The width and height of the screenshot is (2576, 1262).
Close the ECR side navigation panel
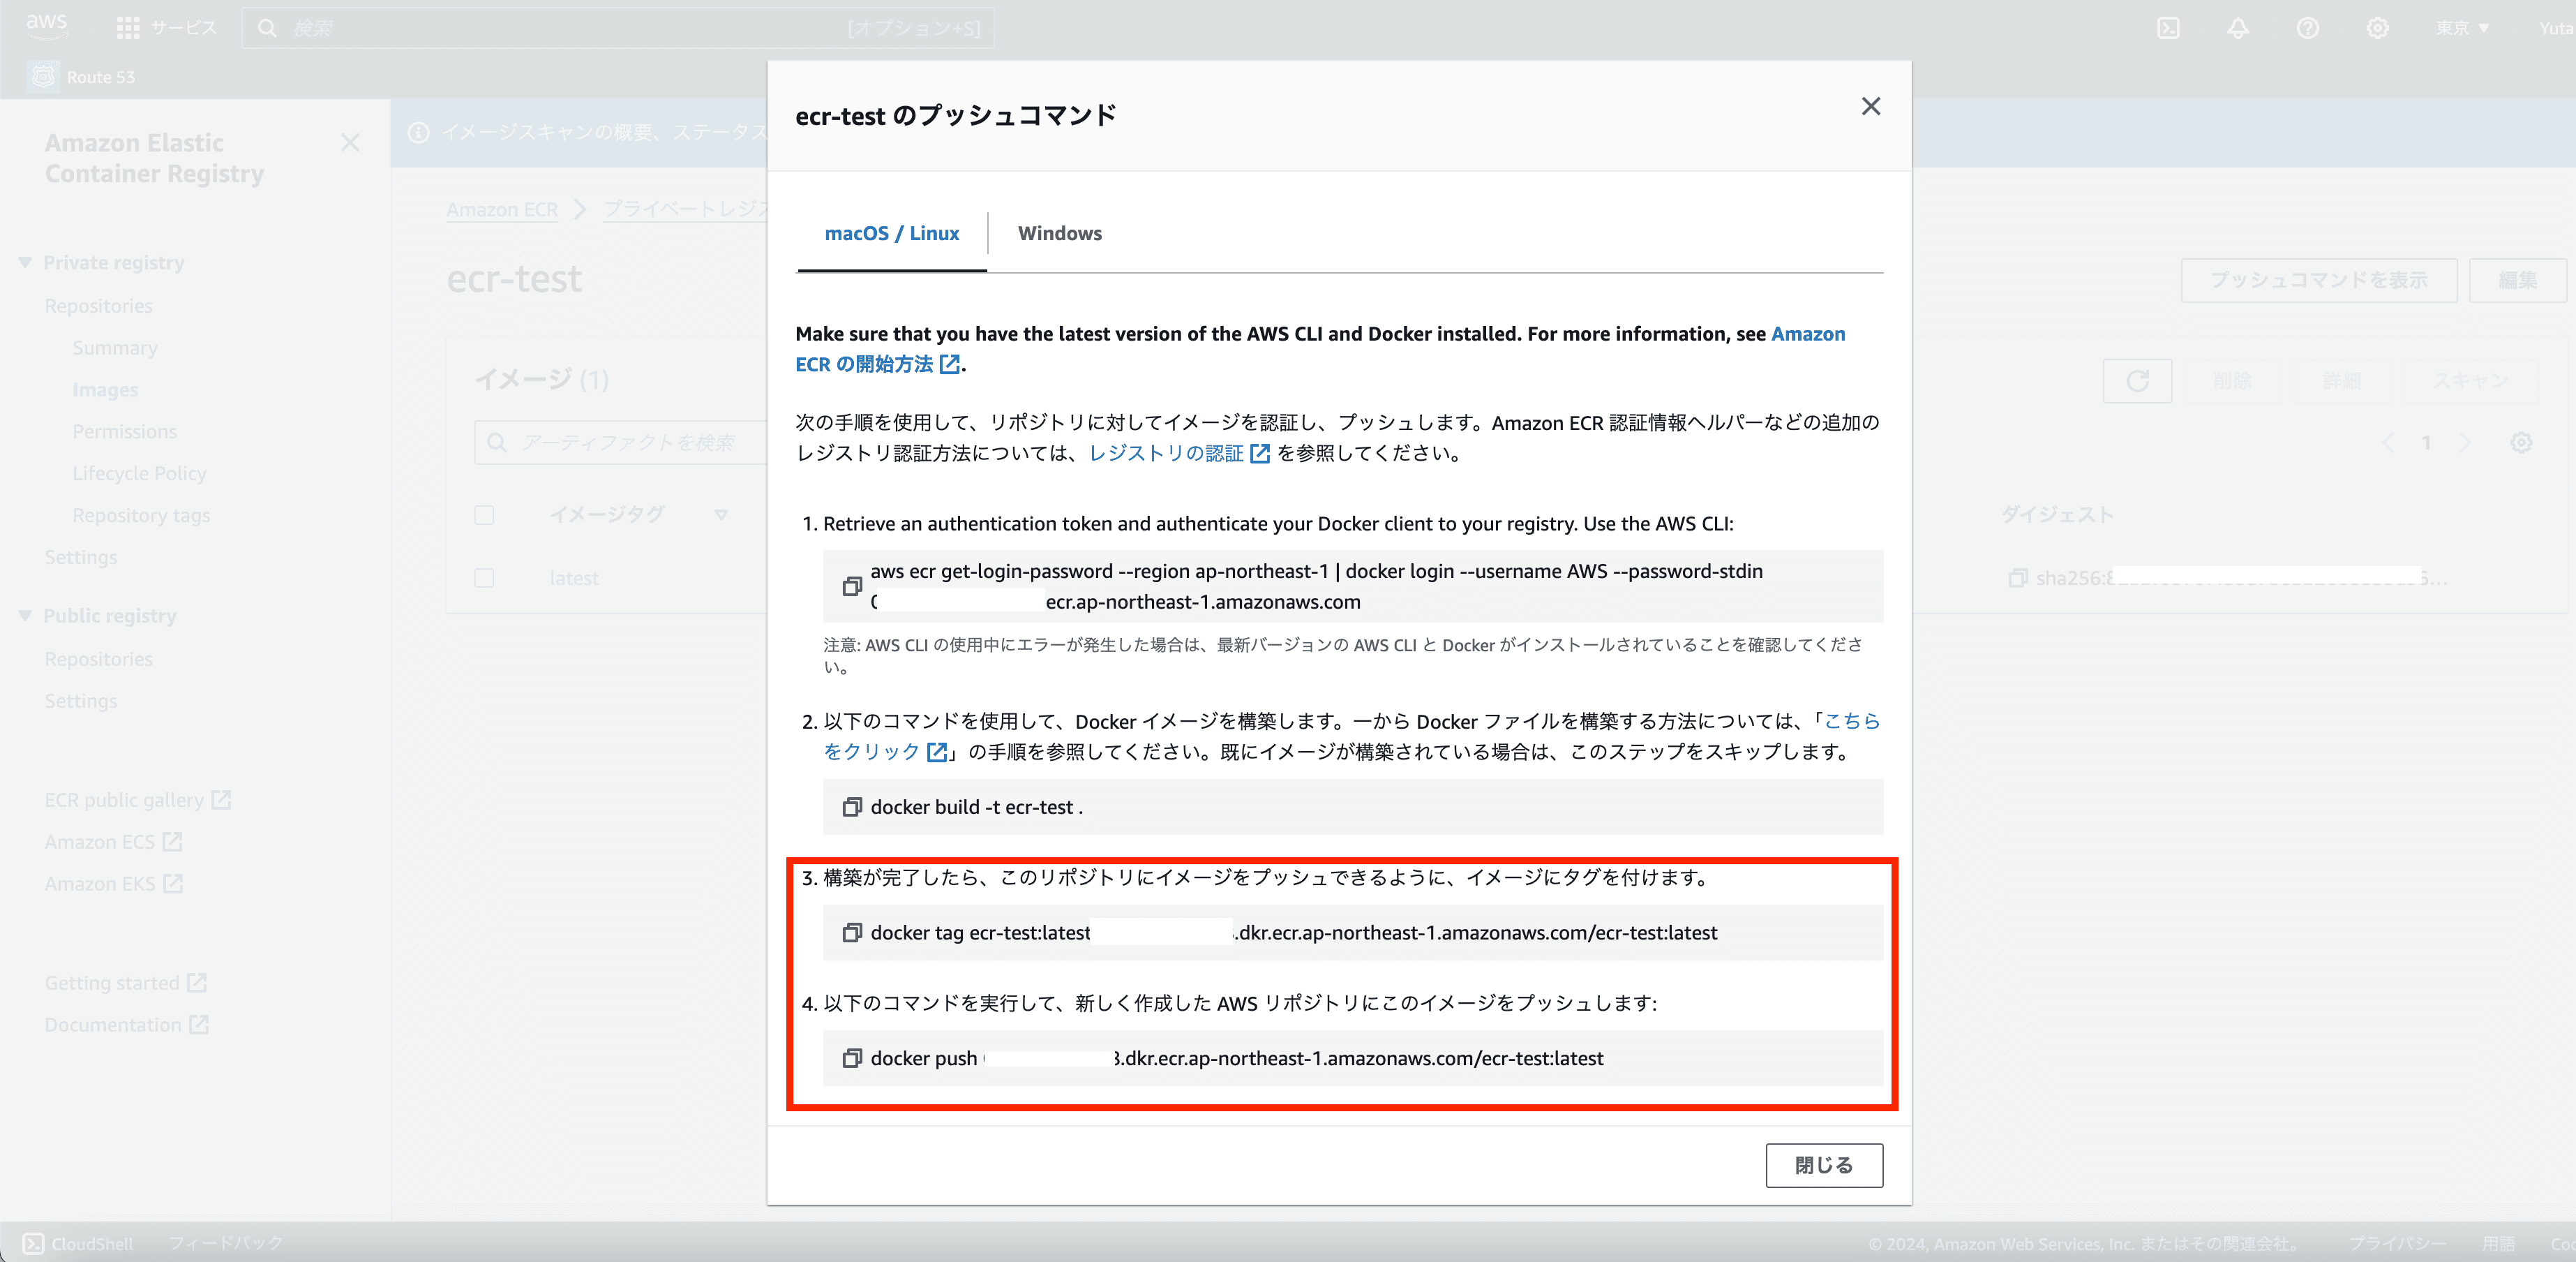tap(350, 143)
